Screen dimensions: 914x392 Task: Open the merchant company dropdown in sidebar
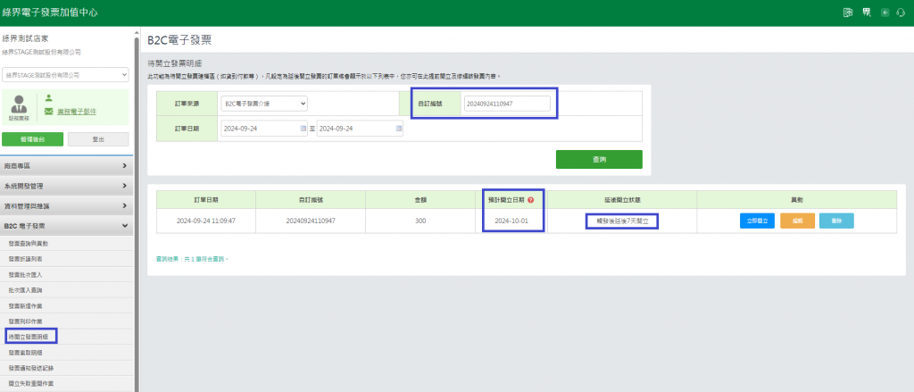65,75
